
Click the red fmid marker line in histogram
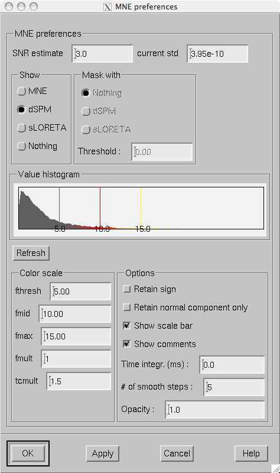[x=100, y=206]
